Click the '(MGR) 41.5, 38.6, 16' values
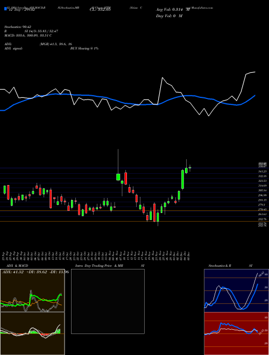This screenshot has width=269, height=355. coord(56,44)
